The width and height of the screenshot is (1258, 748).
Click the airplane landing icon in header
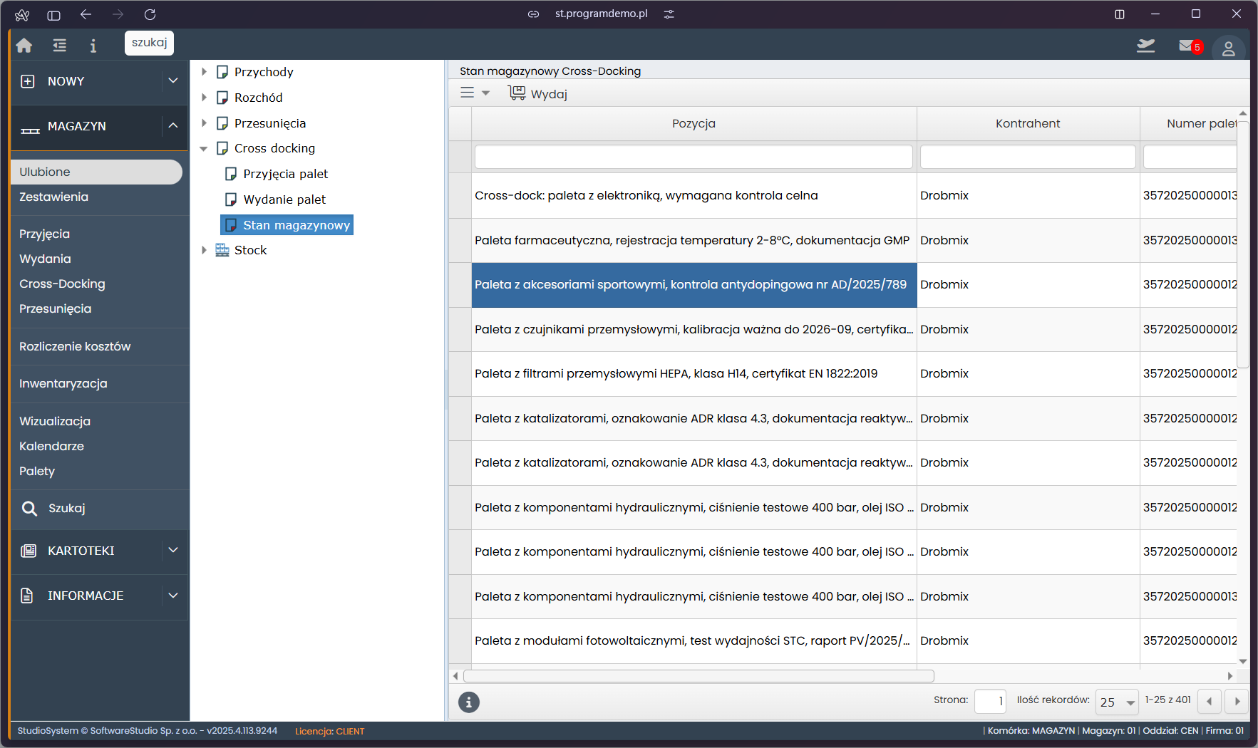pos(1145,46)
